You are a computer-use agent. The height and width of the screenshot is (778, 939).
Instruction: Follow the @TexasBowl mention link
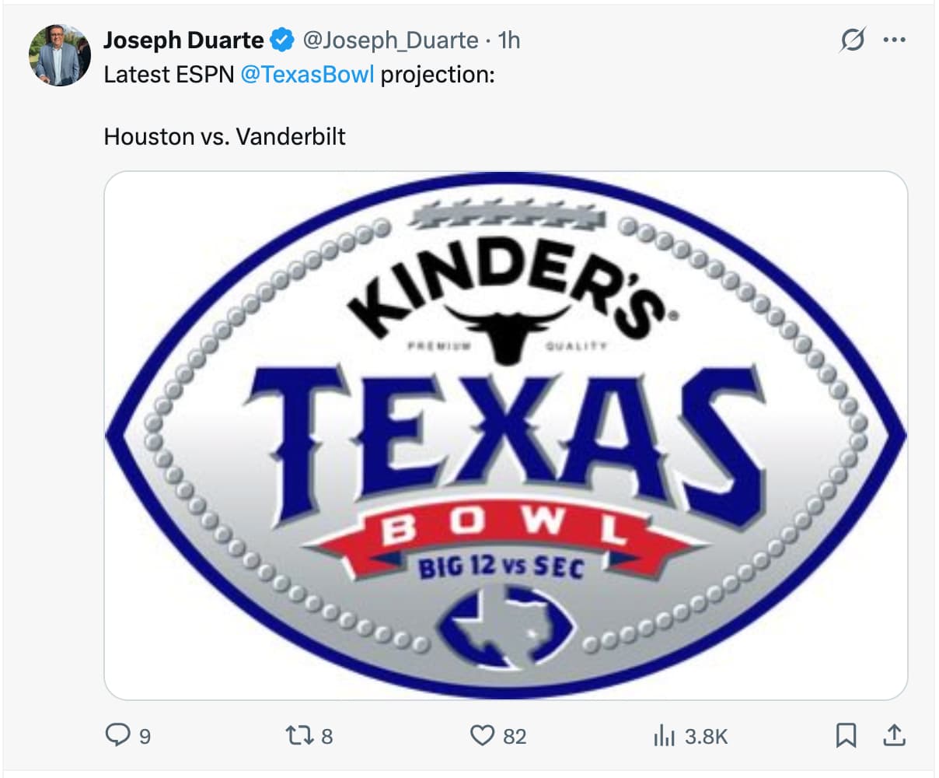tap(307, 75)
